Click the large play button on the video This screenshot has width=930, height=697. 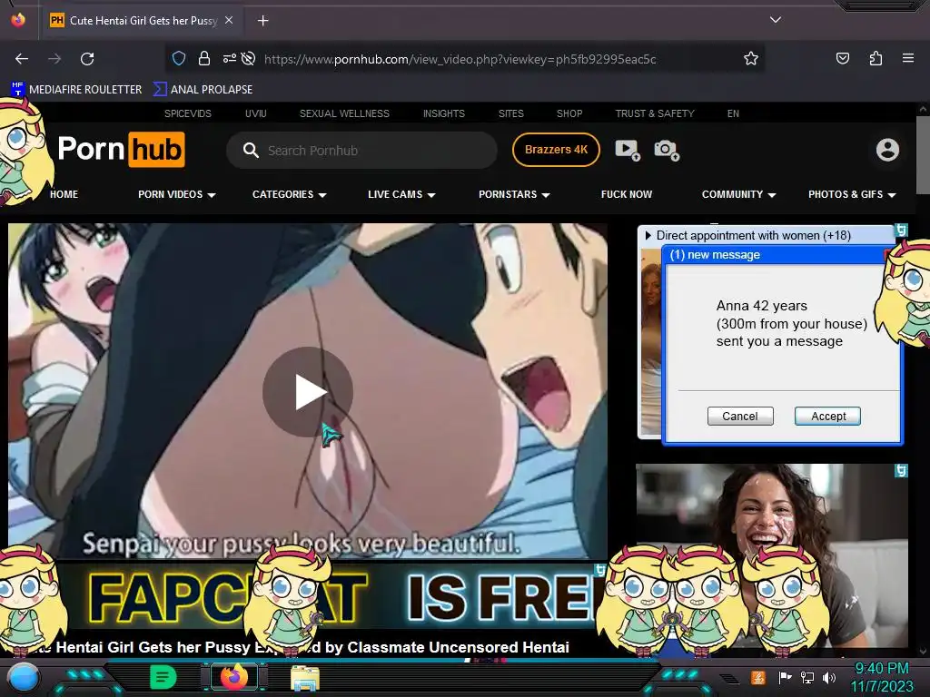(x=308, y=392)
